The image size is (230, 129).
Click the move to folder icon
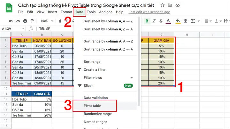(170, 5)
